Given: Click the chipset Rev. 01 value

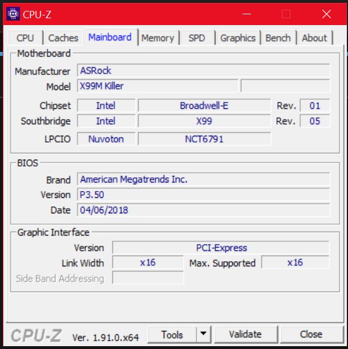Looking at the screenshot, I should click(x=315, y=105).
